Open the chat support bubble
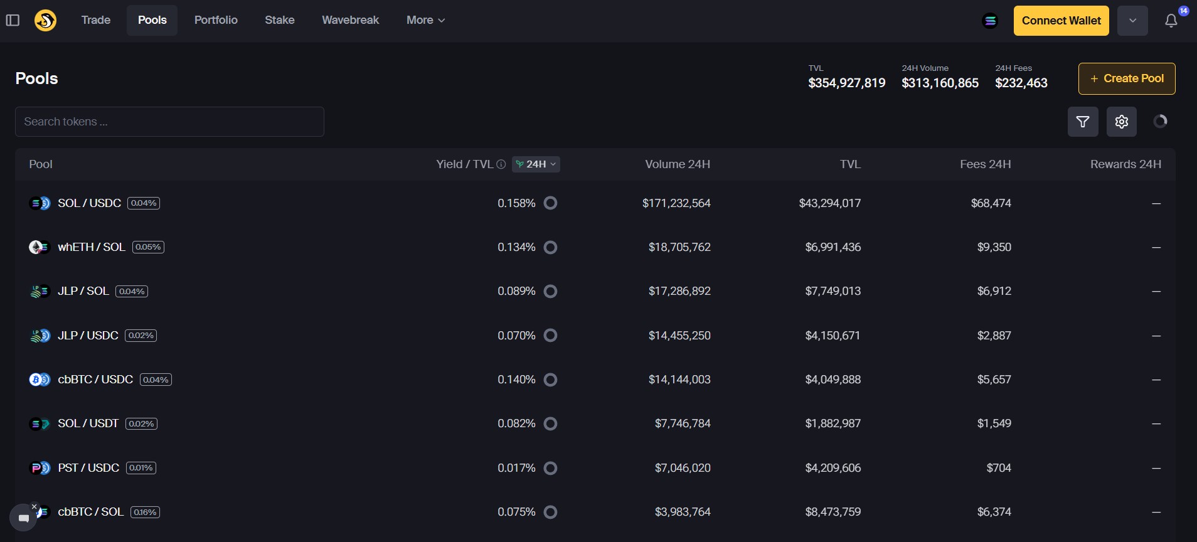 click(x=23, y=518)
